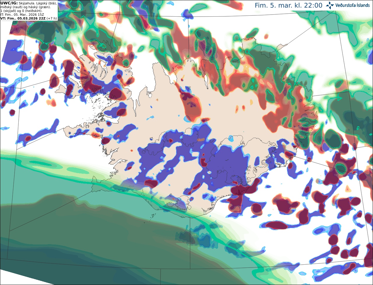Click the "IT: Fim.. 05. Mar.. 2026 15Z" line
Image resolution: width=373 pixels, height=285 pixels.
pyautogui.click(x=22, y=14)
